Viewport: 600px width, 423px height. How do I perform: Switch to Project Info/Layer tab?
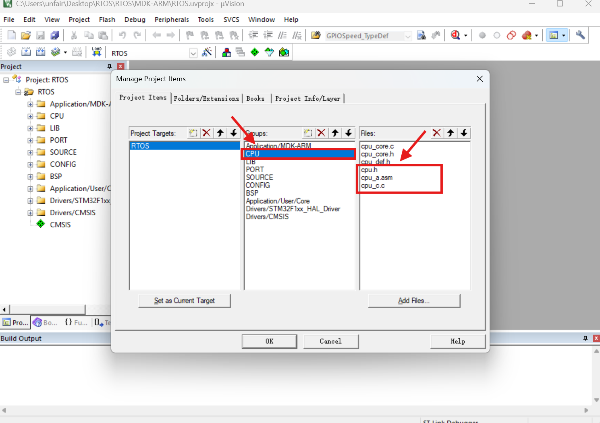[x=308, y=98]
